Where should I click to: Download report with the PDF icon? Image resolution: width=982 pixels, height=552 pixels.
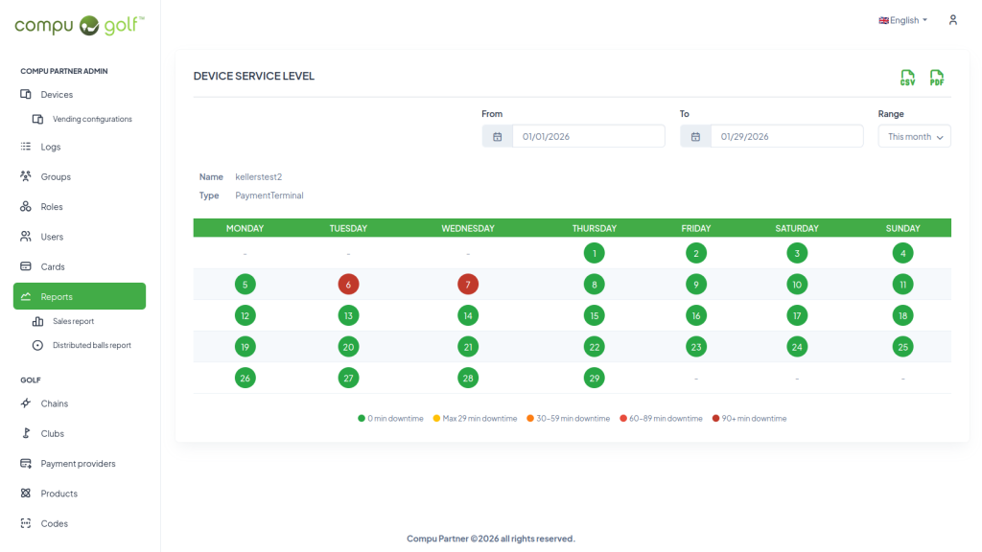tap(937, 79)
